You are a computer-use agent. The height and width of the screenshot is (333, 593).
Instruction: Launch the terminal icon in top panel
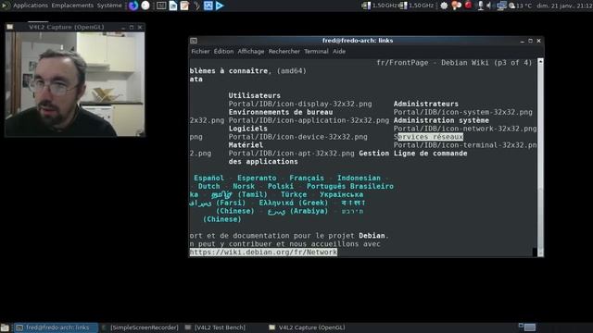[161, 6]
